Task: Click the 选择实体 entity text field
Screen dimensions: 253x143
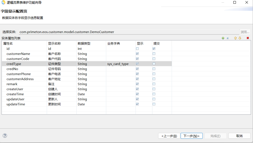Action: click(129, 32)
